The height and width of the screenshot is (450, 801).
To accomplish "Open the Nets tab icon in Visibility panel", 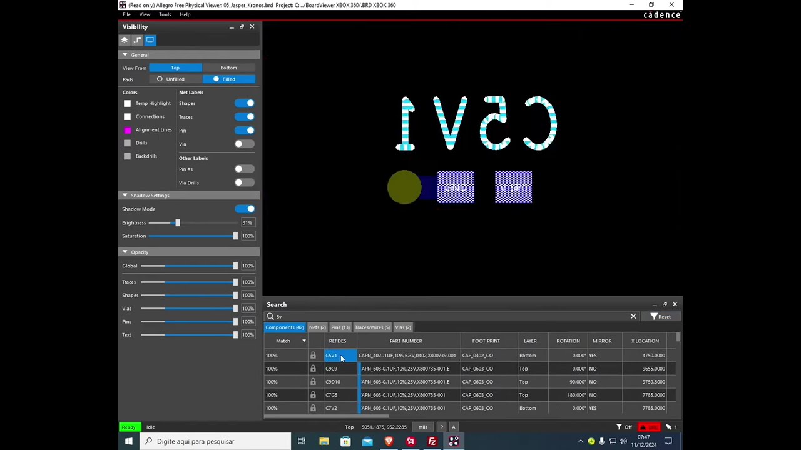I will (x=137, y=40).
